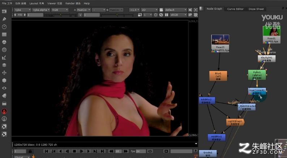Select the Read3 node thumbnail
287x158 pixels.
click(x=220, y=43)
